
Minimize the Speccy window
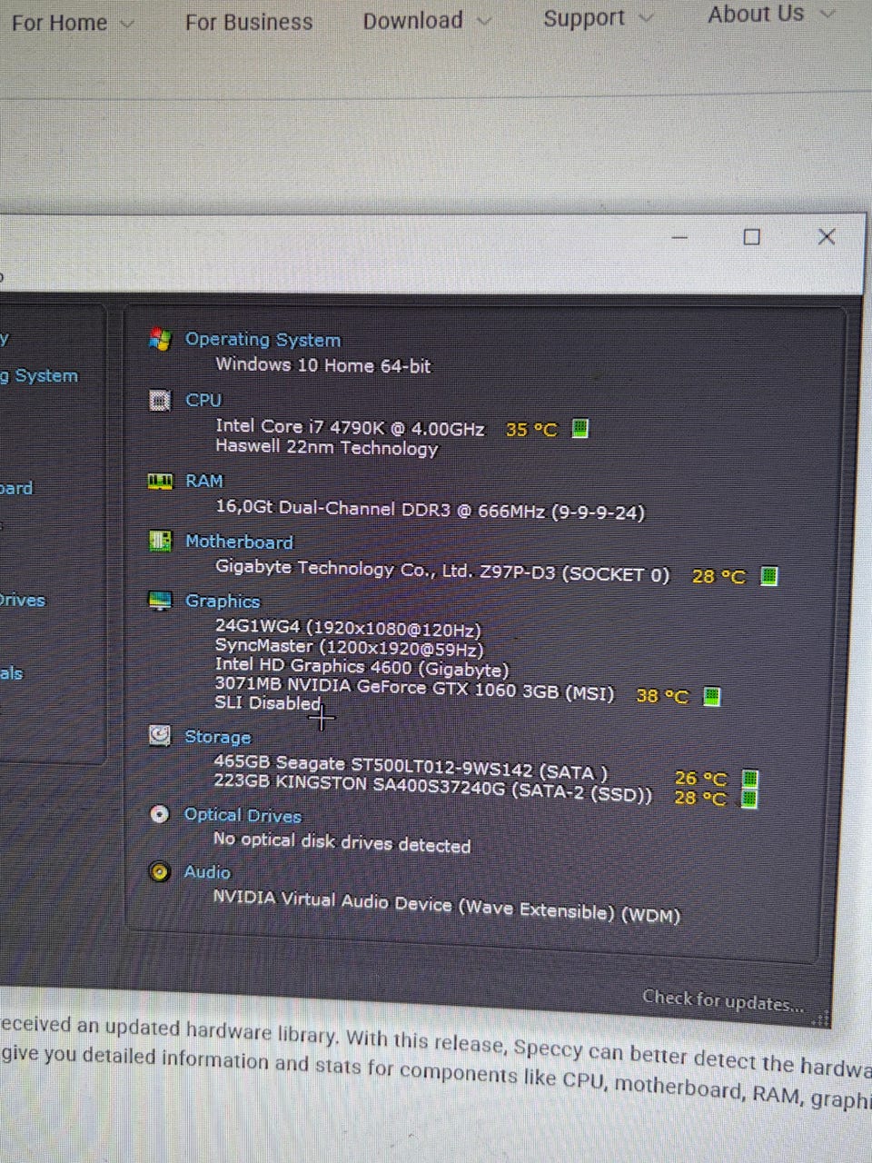coord(680,237)
